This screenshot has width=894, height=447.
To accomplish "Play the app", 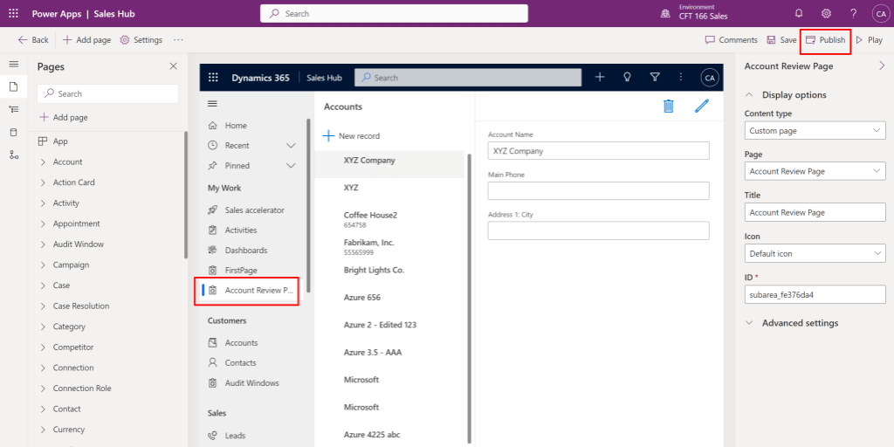I will coord(869,40).
